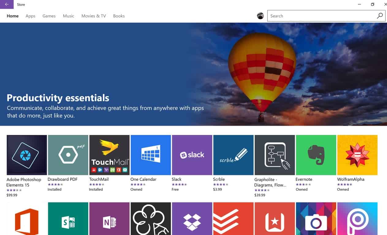Open the WolframAlpha app tile

click(x=357, y=155)
